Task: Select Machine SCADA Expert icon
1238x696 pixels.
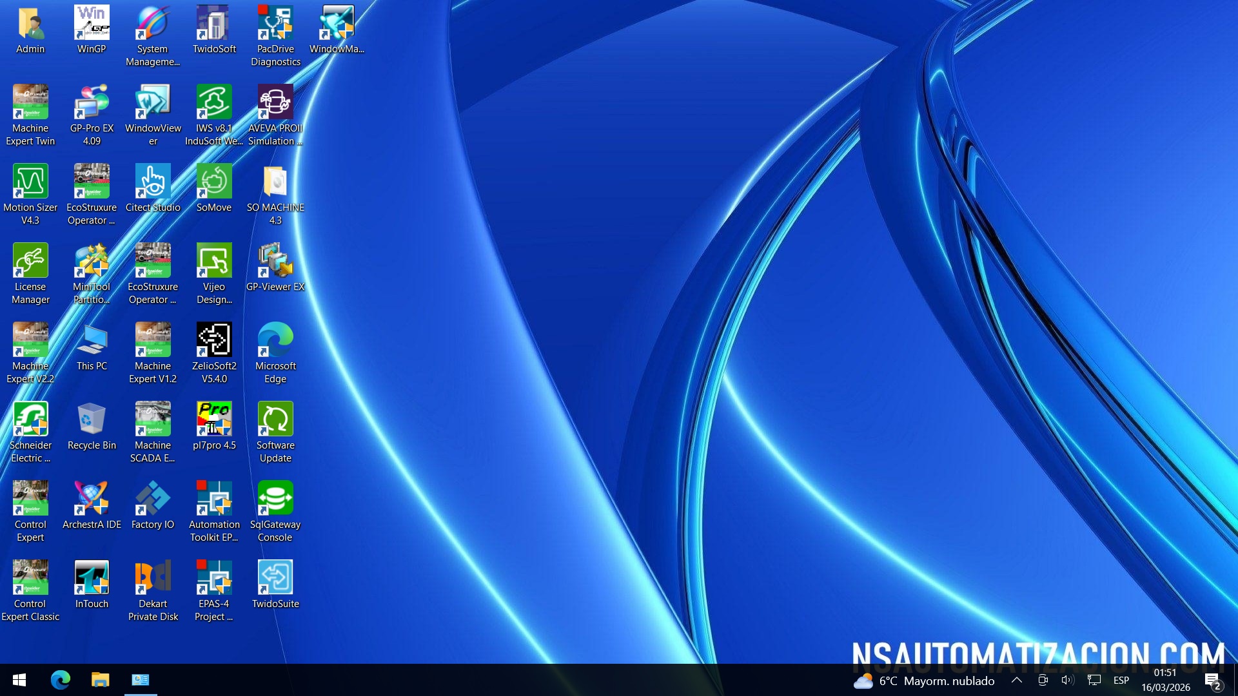Action: pos(153,433)
